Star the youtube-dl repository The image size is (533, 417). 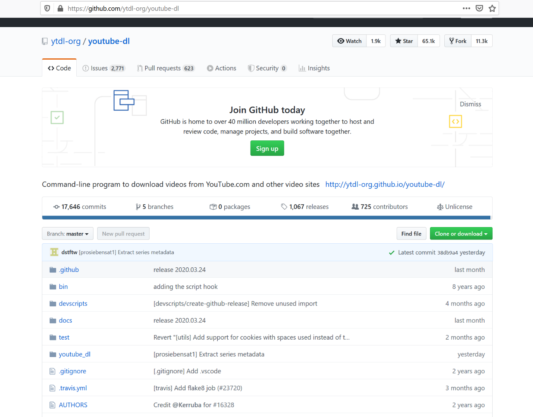404,41
